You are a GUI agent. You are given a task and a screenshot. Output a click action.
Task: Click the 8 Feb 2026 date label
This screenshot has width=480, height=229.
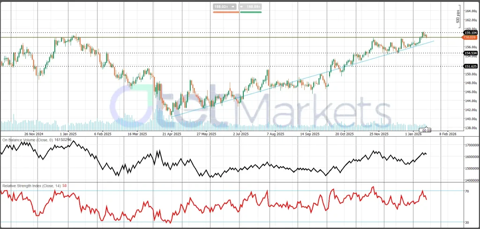(446, 134)
